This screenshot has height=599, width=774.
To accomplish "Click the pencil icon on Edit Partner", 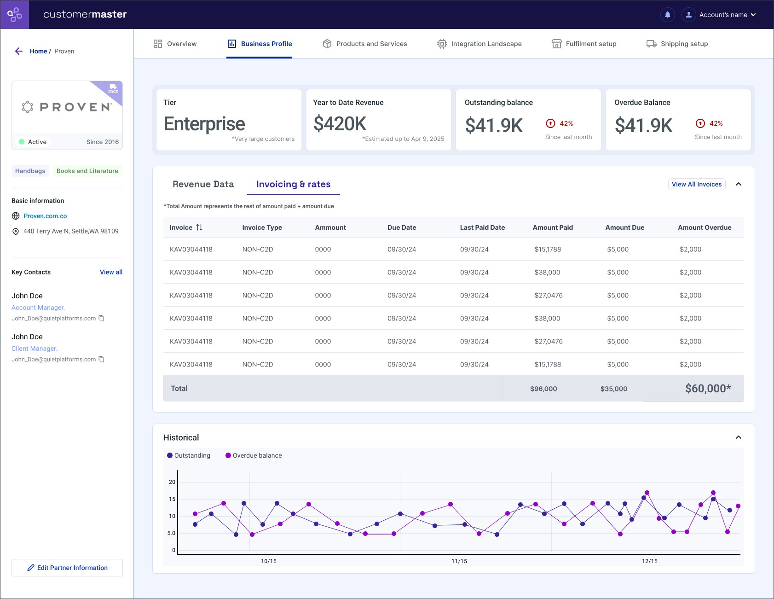I will tap(31, 568).
